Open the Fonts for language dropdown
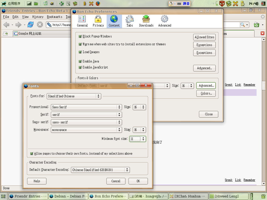267x200 pixels. [74, 96]
